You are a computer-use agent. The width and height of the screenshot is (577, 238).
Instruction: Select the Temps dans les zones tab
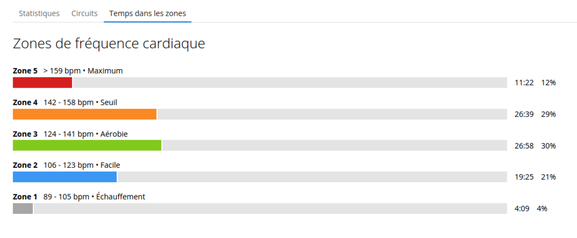tap(147, 13)
